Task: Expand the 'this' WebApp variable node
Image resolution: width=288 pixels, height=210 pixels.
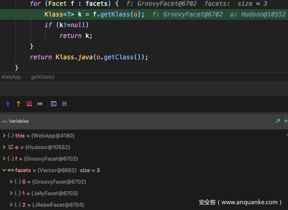Action: coord(4,135)
